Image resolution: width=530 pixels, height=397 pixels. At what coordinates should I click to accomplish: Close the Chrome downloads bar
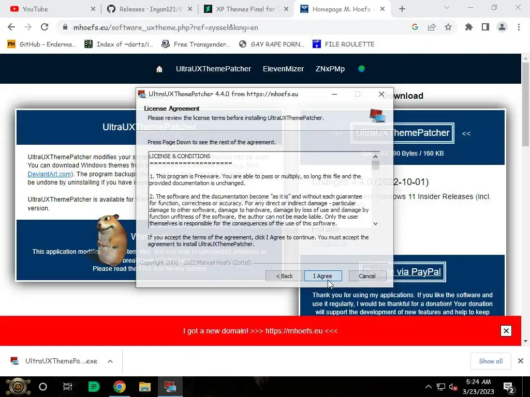click(521, 361)
